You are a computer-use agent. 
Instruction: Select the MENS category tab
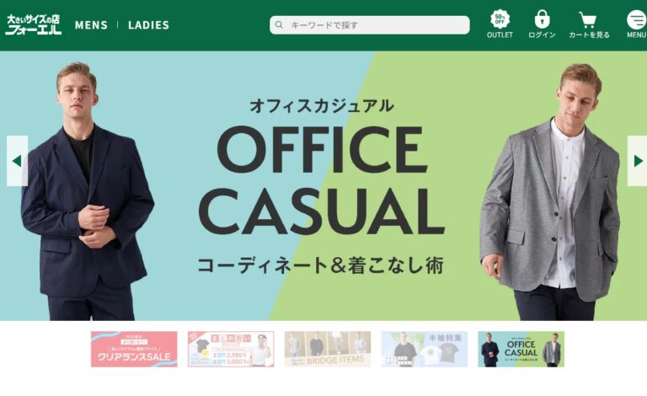pos(91,25)
